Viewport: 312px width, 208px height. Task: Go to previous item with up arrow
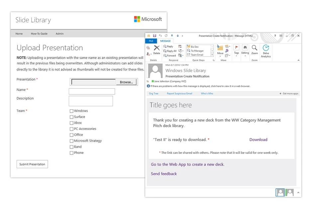(172, 36)
